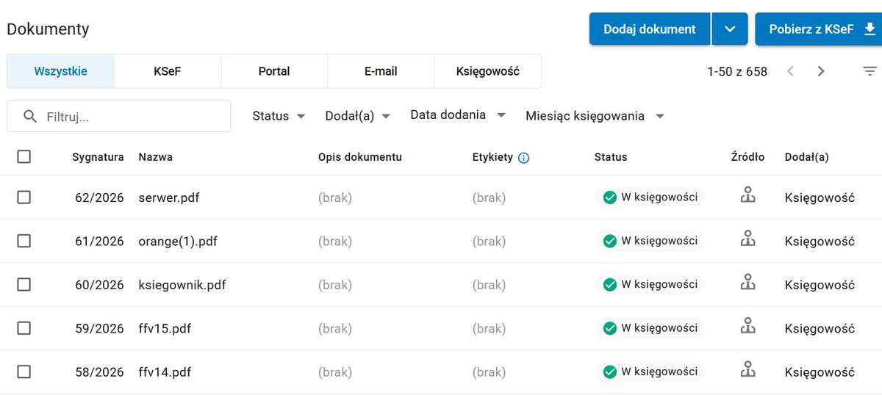Select the checkbox for document 59/2026
Screen dimensions: 882x395
pyautogui.click(x=24, y=328)
